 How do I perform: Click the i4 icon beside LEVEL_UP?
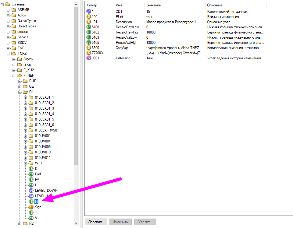coord(31,196)
